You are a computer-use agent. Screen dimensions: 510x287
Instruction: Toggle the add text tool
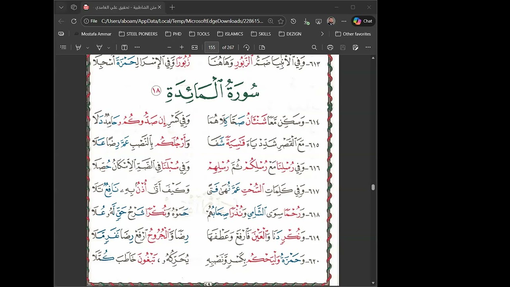click(124, 47)
